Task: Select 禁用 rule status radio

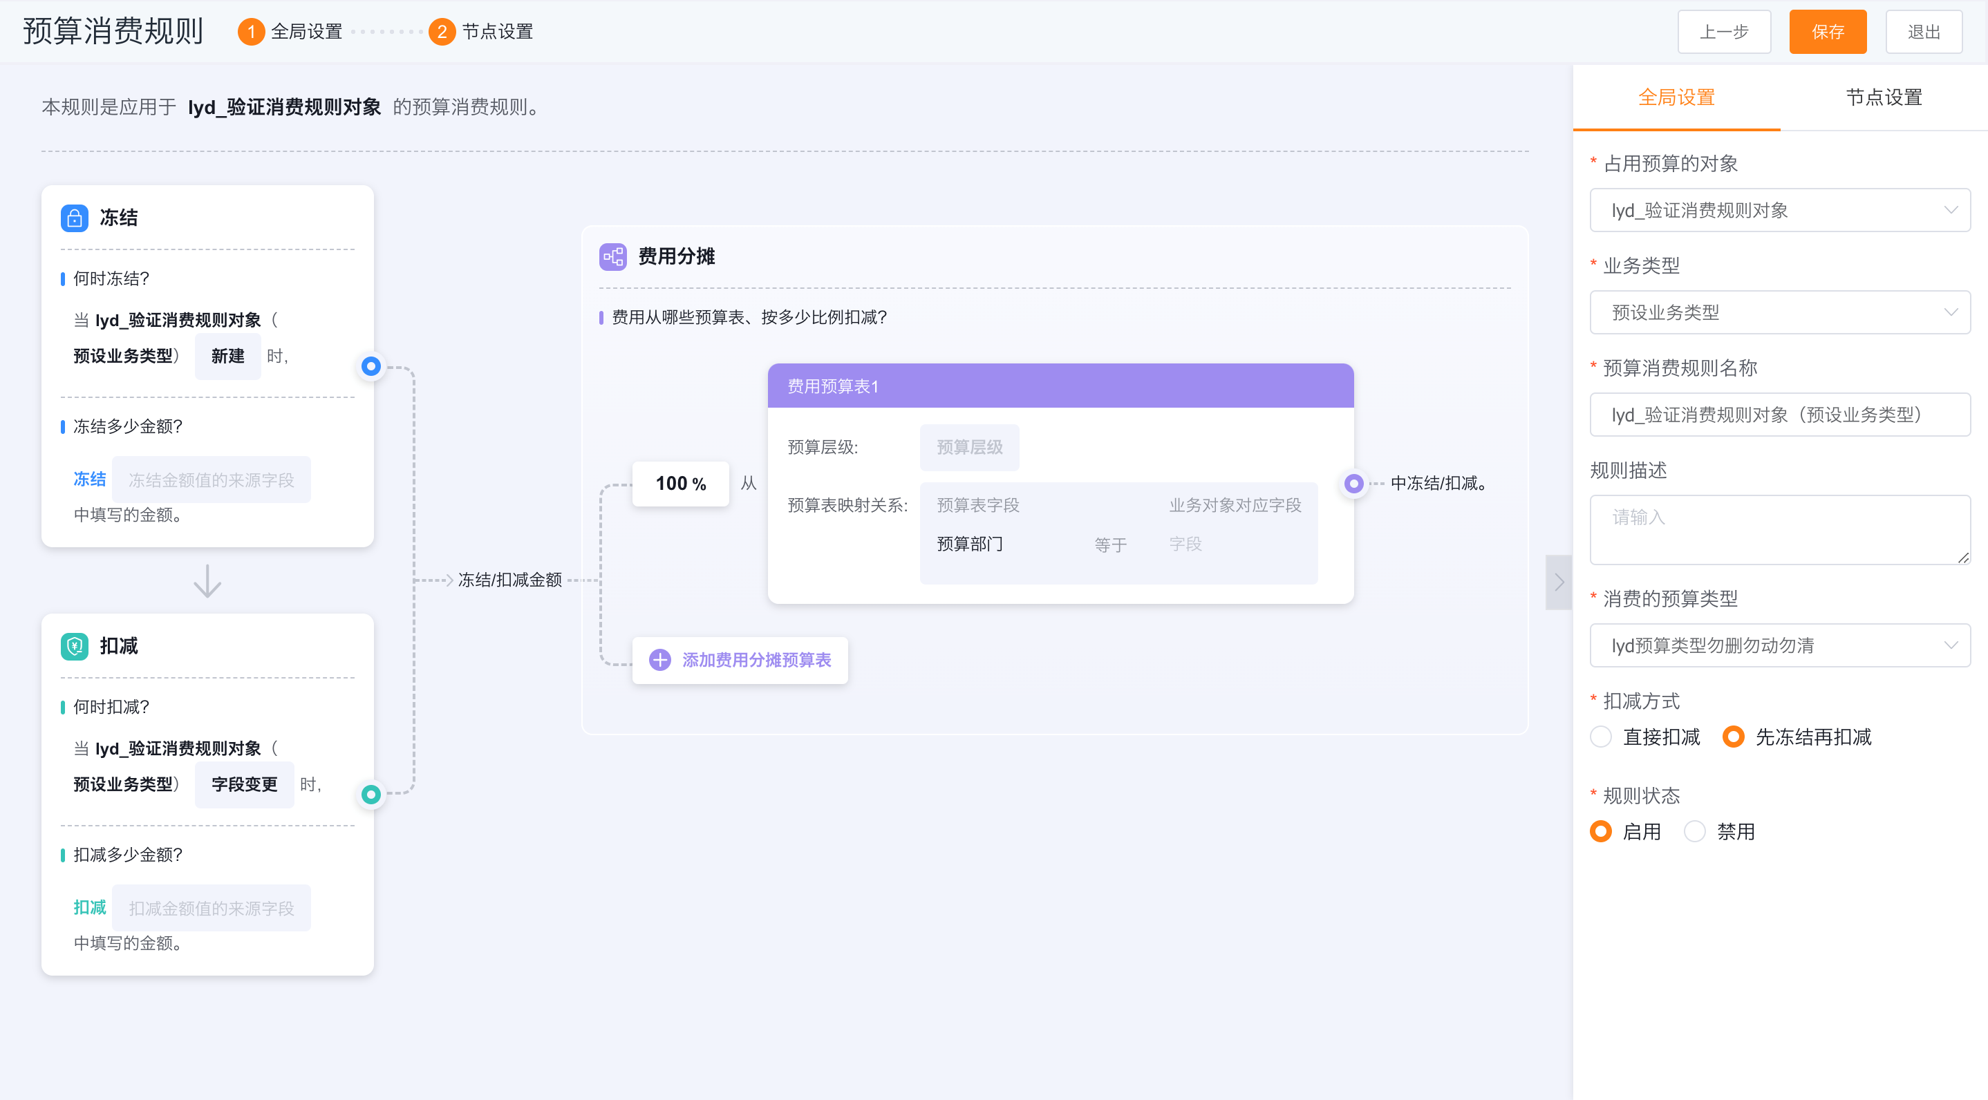Action: coord(1695,831)
